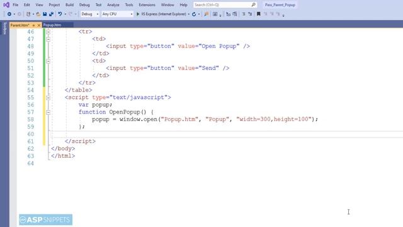The image size is (403, 227).
Task: Click the Visual Studio logo icon
Action: (6, 4)
